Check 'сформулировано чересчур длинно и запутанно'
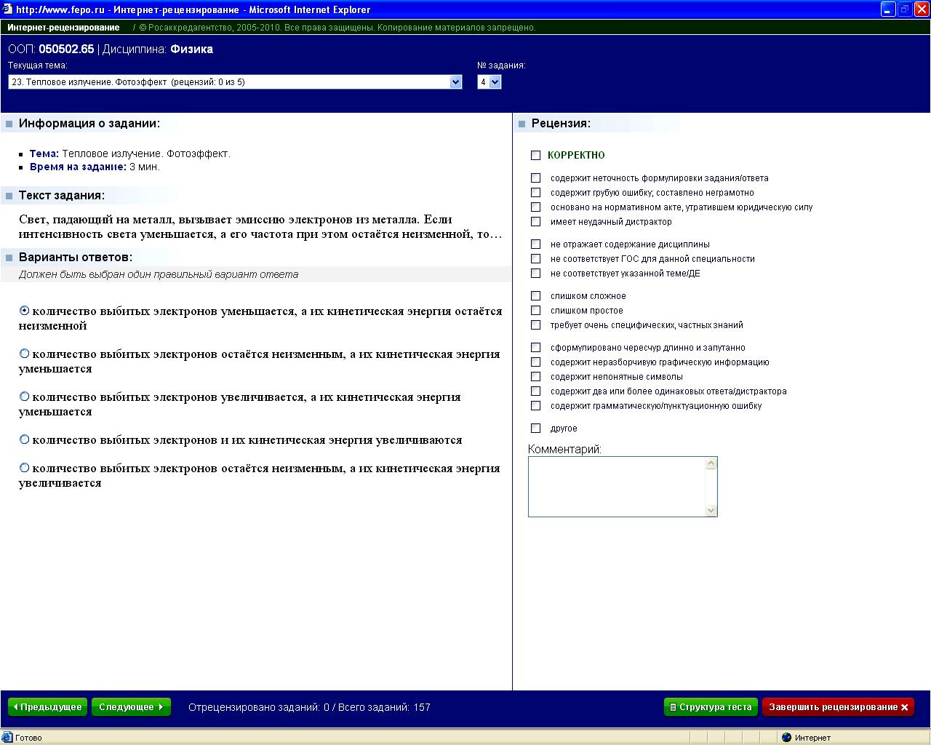The image size is (931, 745). [536, 347]
